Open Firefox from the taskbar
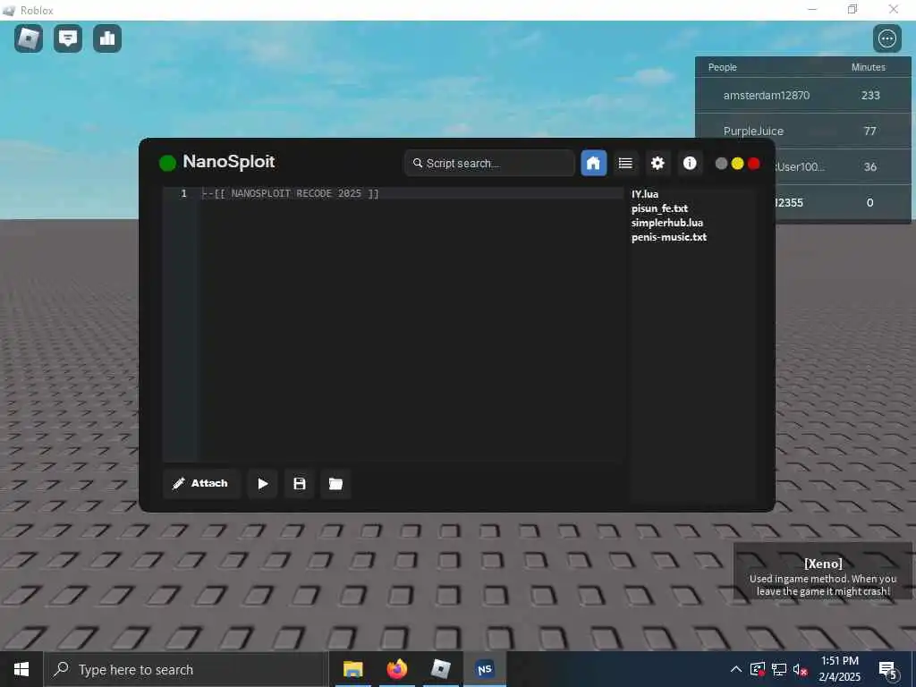The height and width of the screenshot is (687, 916). point(396,669)
